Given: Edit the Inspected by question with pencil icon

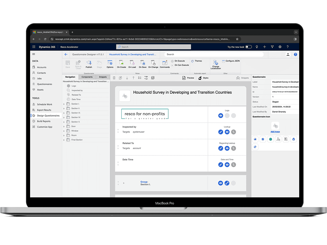Looking at the screenshot, I should 221,132.
